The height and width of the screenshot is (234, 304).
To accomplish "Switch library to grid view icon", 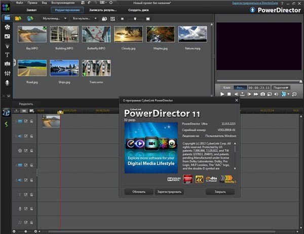I will tap(112, 19).
